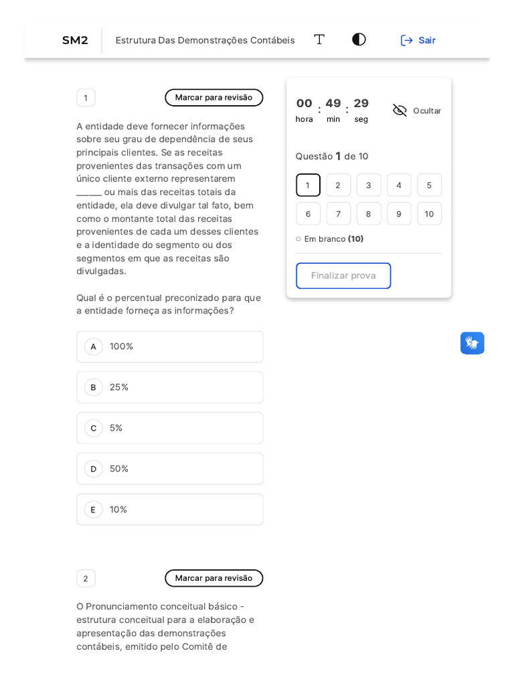Click the Sair exit icon
Viewport: 514px width, 686px height.
pyautogui.click(x=407, y=40)
